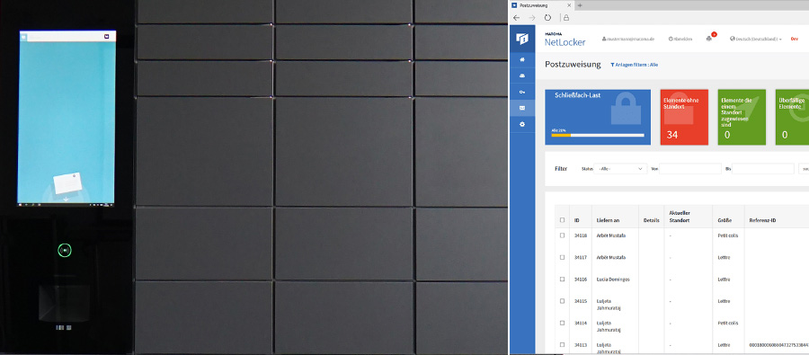Click the browser back arrow
809x355 pixels.
tap(517, 18)
